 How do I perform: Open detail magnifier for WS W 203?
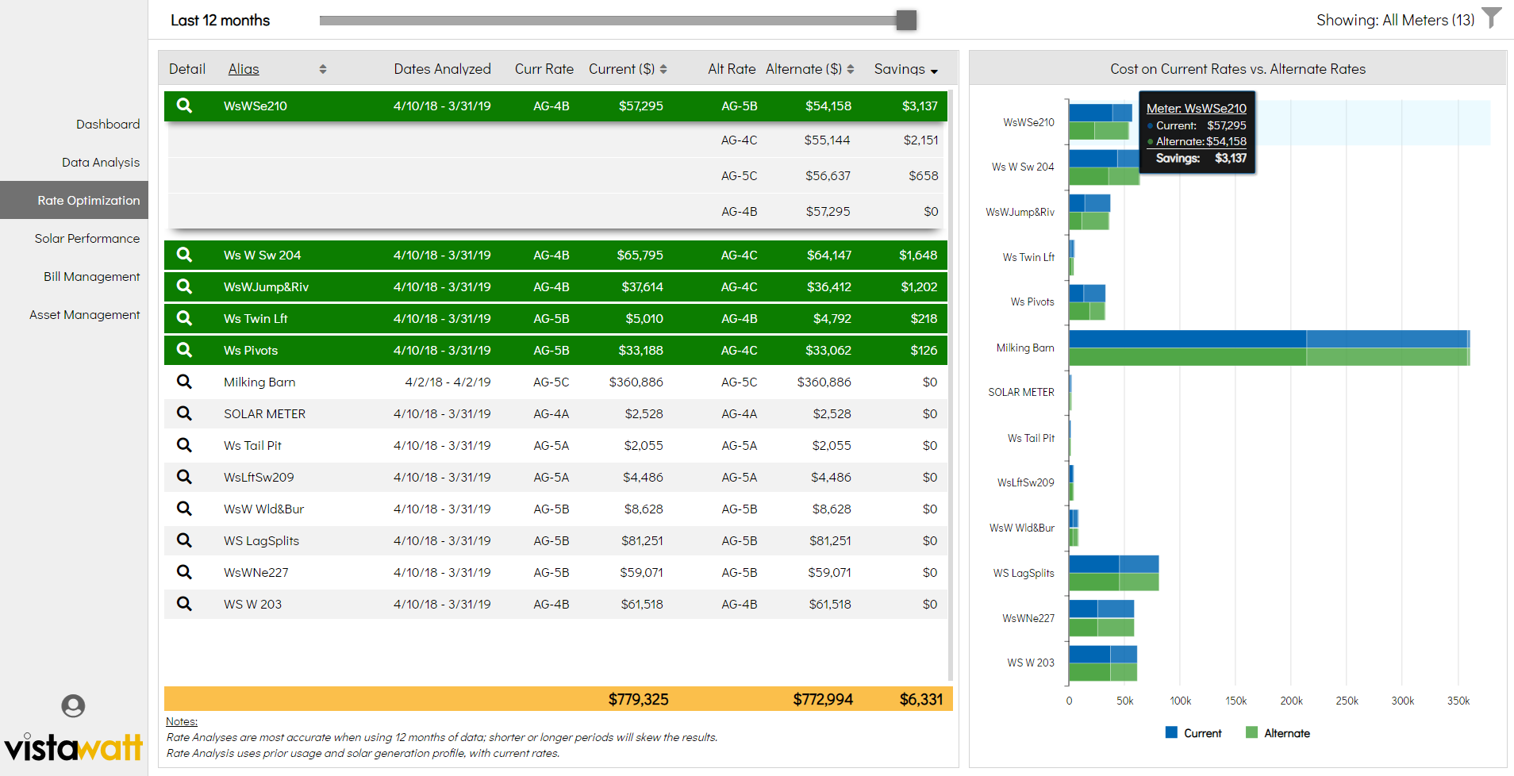[x=184, y=604]
